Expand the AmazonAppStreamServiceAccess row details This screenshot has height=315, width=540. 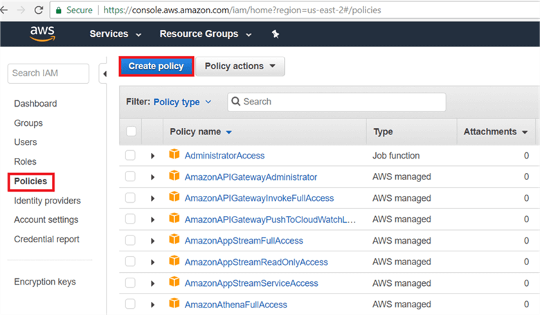pyautogui.click(x=152, y=284)
